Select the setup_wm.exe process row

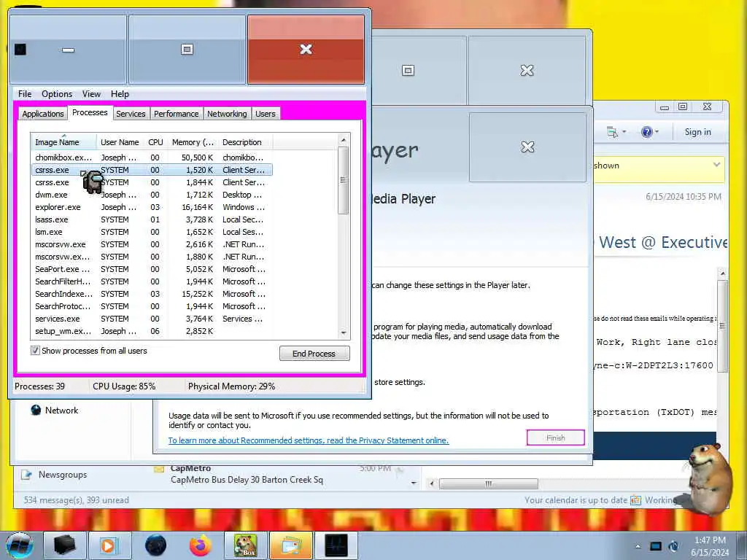click(152, 331)
